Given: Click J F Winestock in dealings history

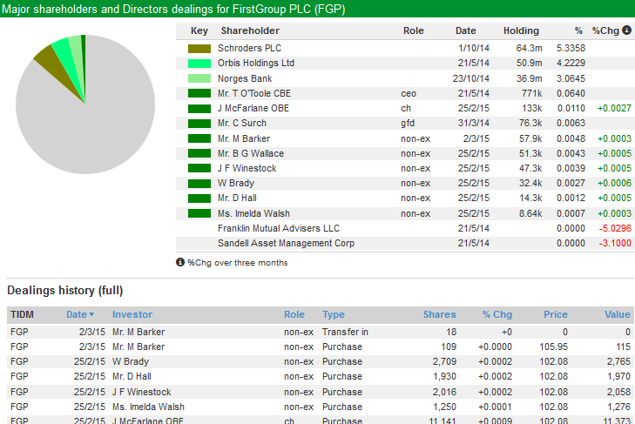Looking at the screenshot, I should point(141,392).
